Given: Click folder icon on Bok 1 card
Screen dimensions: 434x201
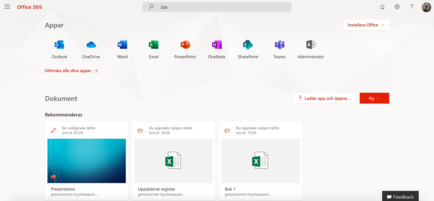Looking at the screenshot, I should click(227, 130).
